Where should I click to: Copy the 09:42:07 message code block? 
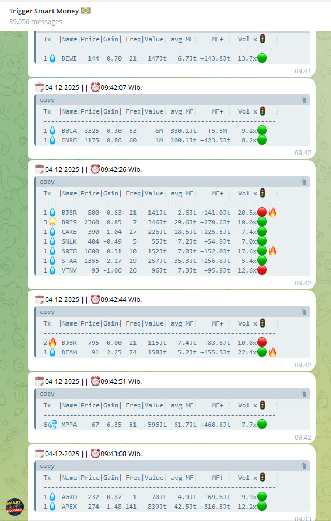tap(304, 100)
